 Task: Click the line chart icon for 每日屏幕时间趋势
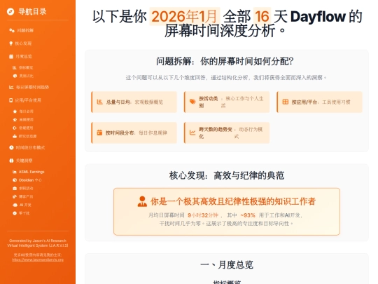[11, 87]
